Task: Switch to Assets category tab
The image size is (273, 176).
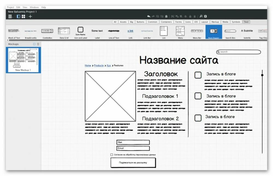Action: [123, 22]
